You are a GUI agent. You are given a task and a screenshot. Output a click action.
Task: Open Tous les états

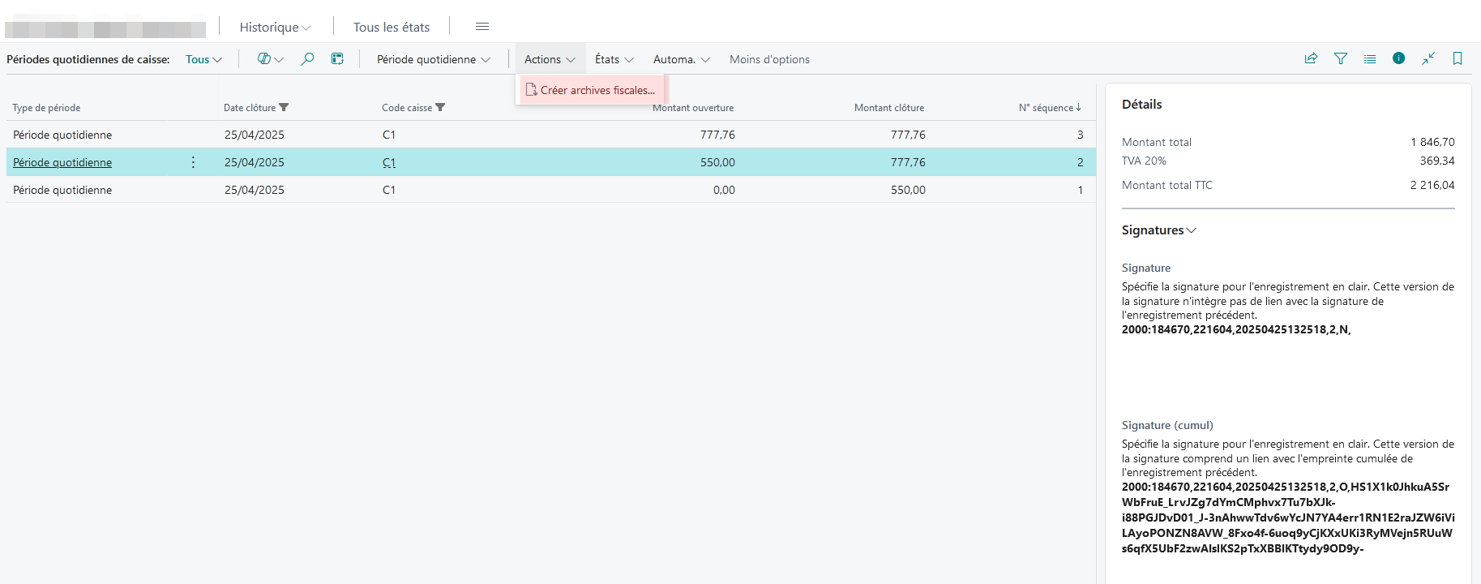392,27
